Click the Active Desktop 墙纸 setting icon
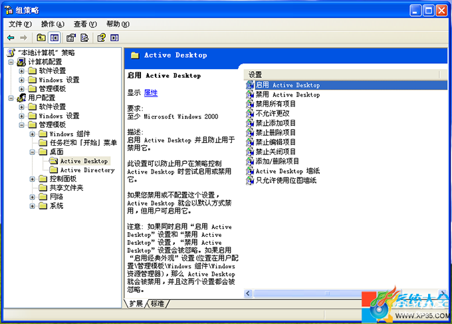452x324 pixels. click(250, 171)
